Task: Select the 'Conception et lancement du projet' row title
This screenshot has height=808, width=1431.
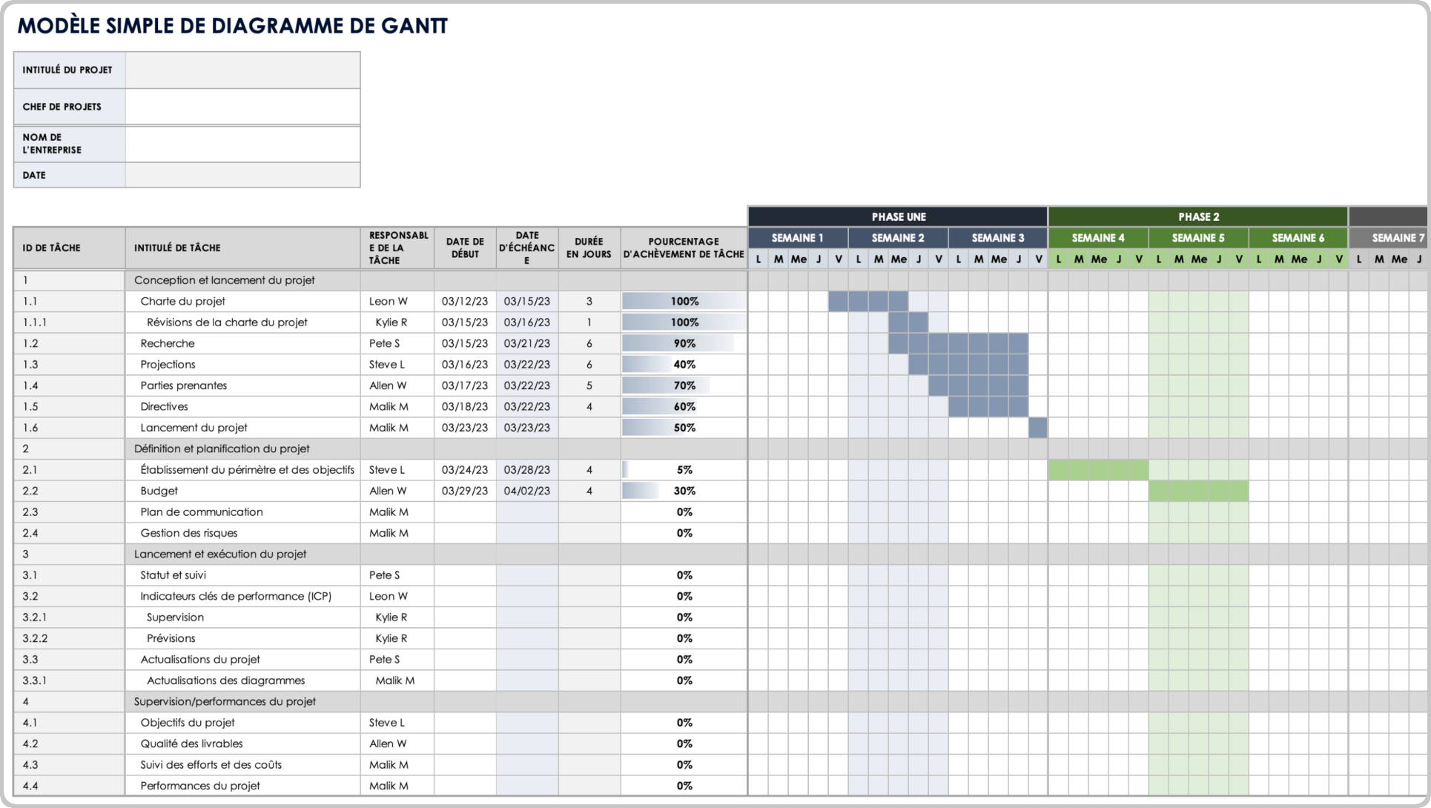Action: [224, 280]
